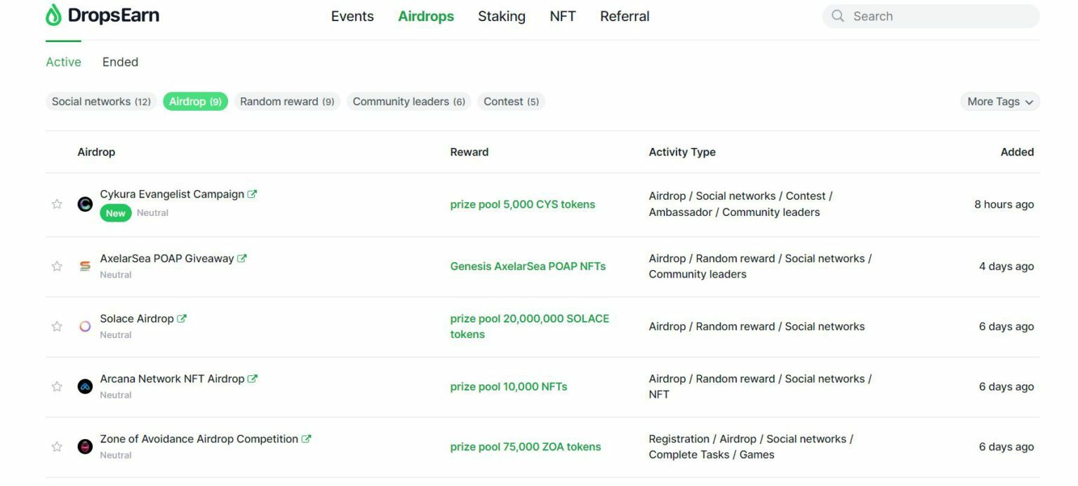The width and height of the screenshot is (1078, 486).
Task: Click Cykura activity type text
Action: pos(740,204)
